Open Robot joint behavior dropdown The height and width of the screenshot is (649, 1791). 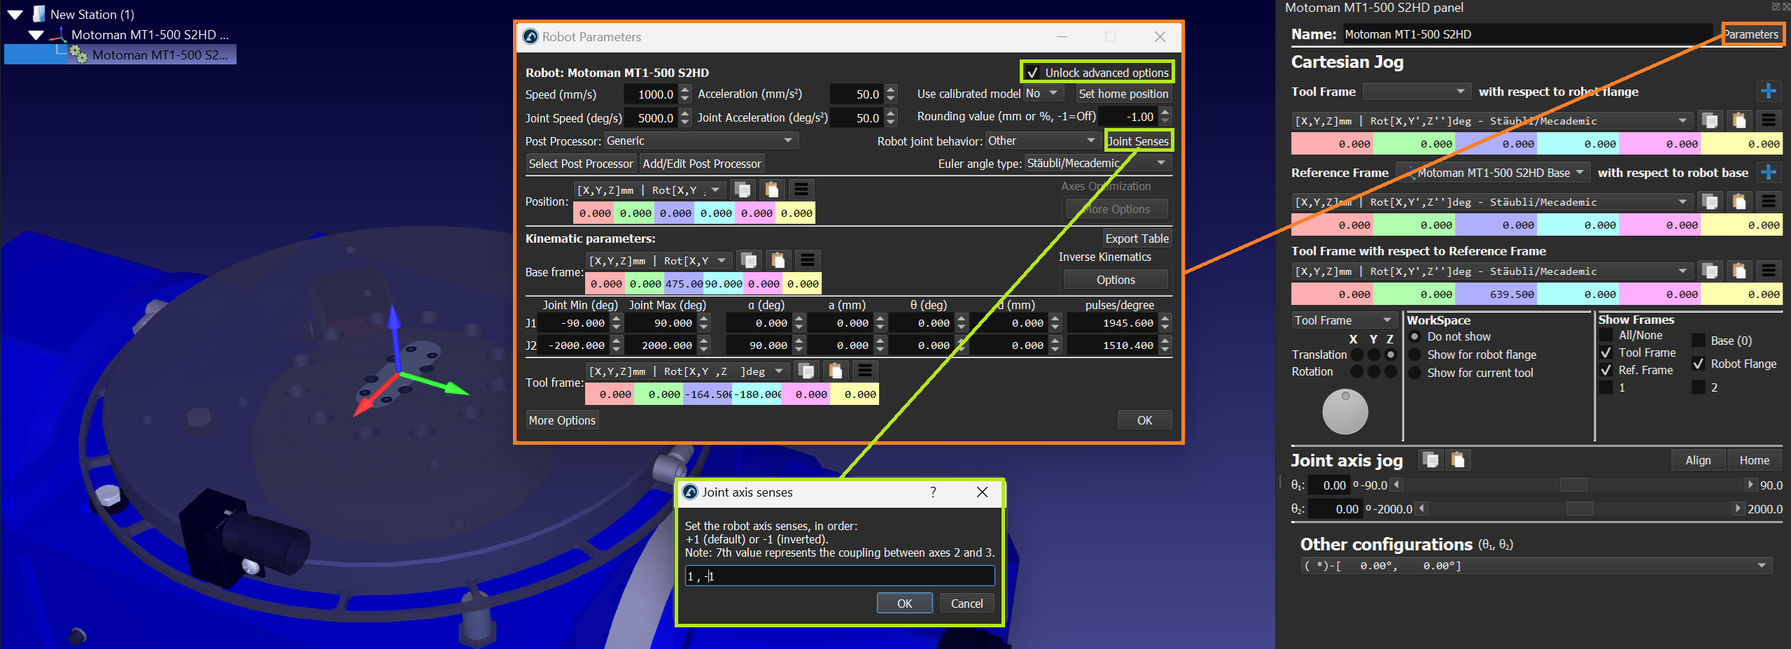(1041, 141)
